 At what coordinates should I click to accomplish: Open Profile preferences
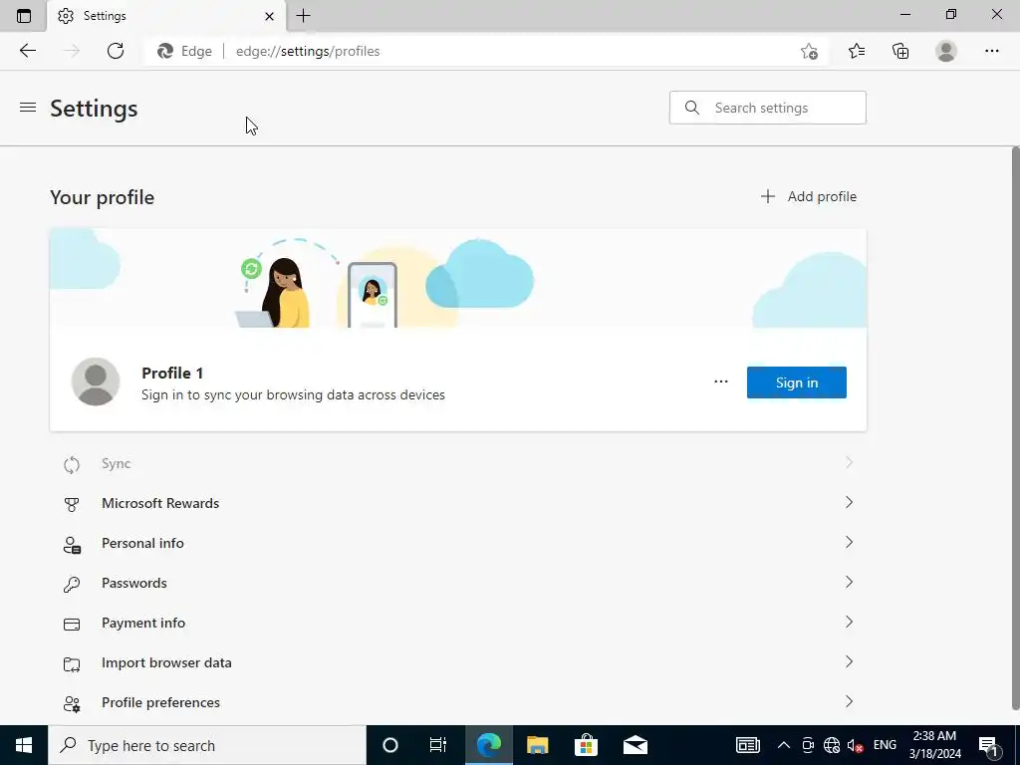[x=458, y=702]
